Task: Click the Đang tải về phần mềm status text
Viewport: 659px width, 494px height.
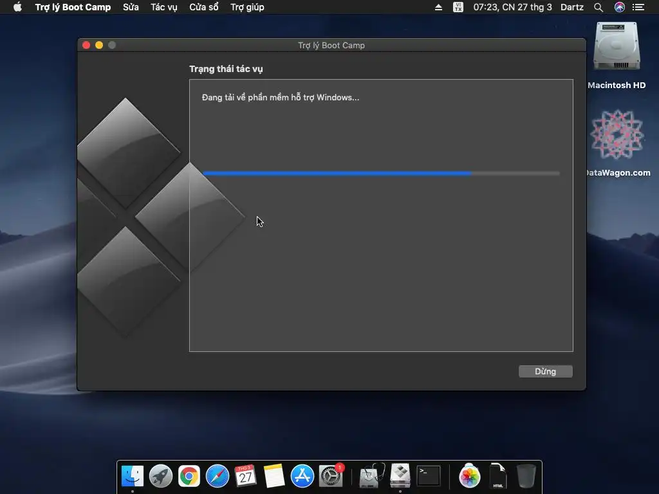Action: (281, 98)
